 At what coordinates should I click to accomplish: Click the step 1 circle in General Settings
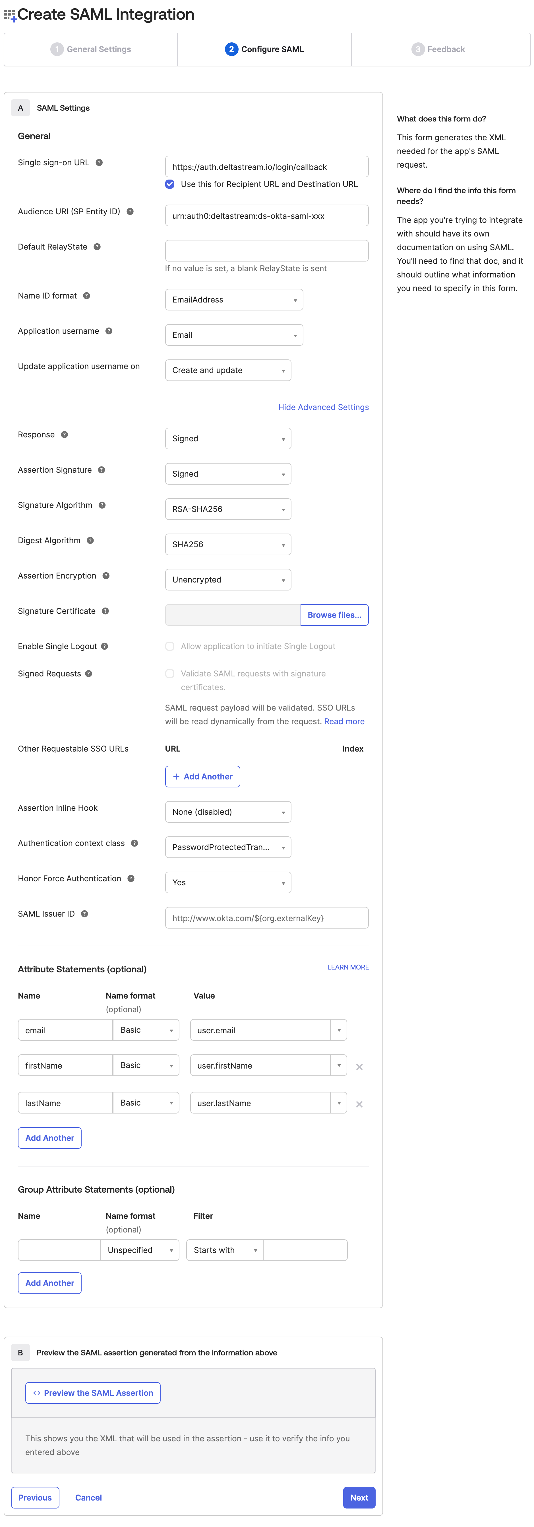[x=57, y=49]
